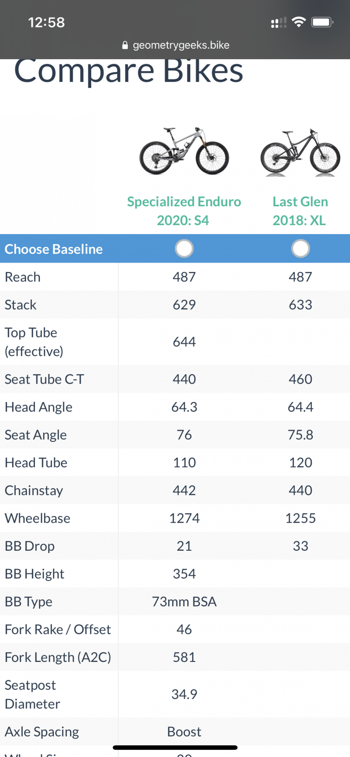Tap the Fork Rake / Offset row label
The image size is (350, 757).
58,629
